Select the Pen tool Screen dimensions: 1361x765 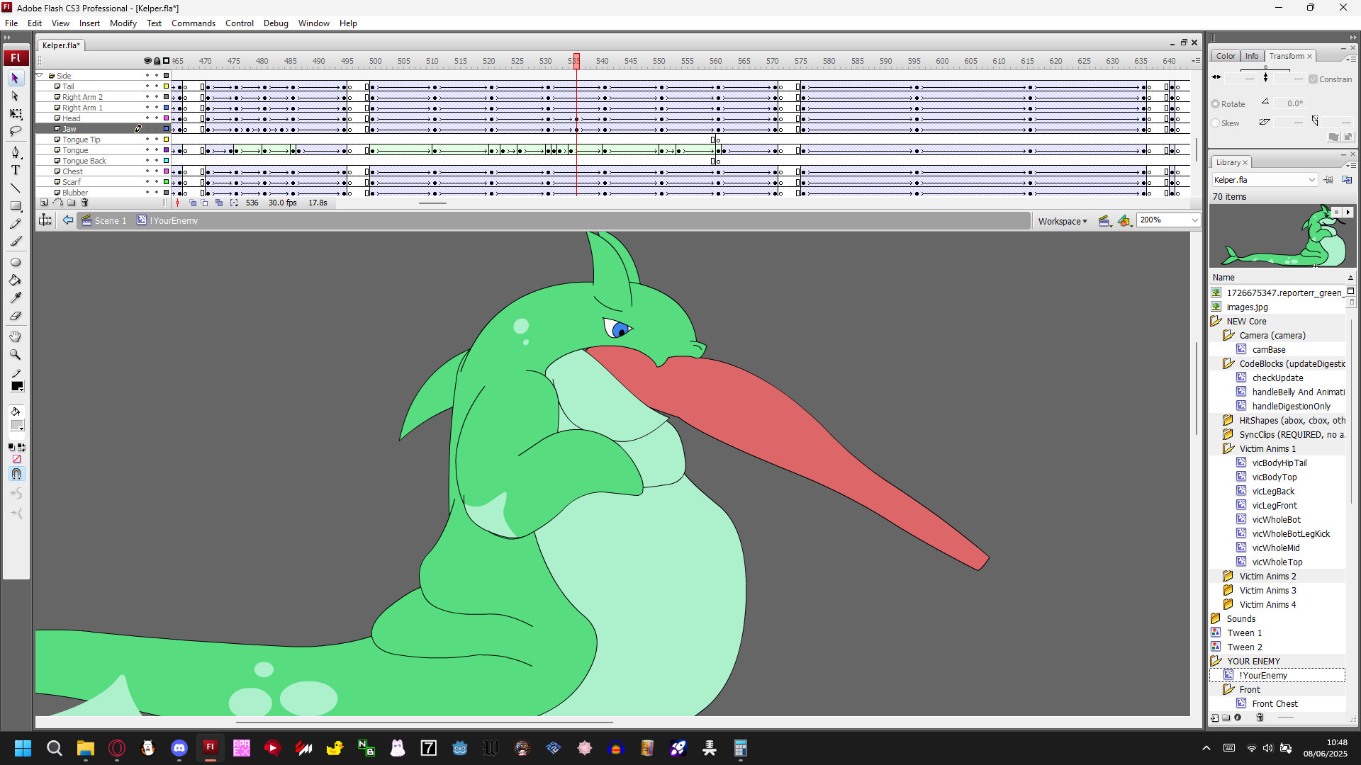click(15, 152)
